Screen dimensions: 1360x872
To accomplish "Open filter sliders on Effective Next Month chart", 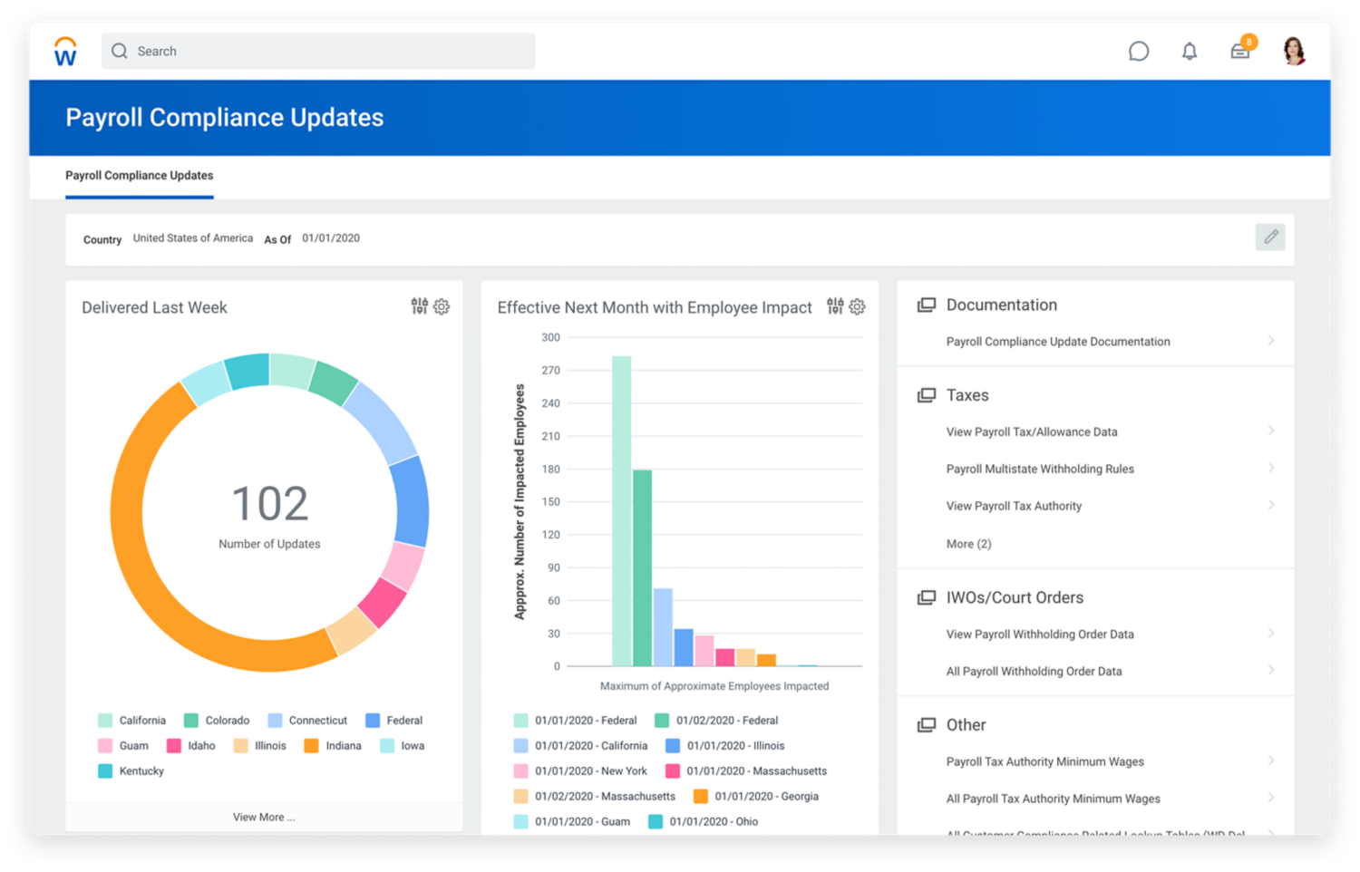I will (x=835, y=306).
